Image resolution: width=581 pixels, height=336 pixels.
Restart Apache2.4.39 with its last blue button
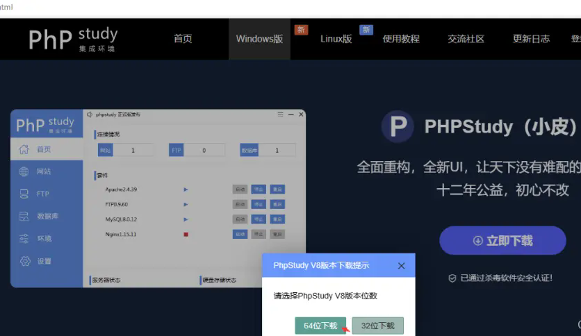pos(277,189)
